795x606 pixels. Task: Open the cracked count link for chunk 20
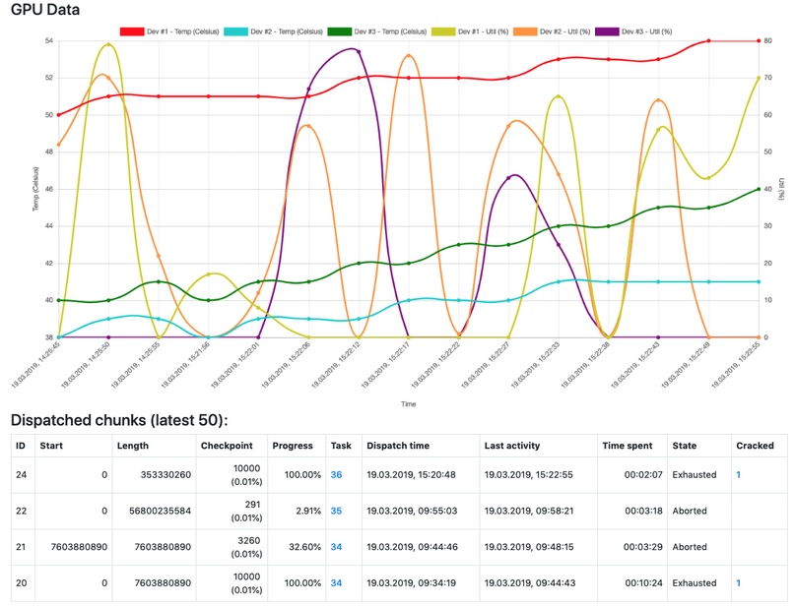pos(739,583)
